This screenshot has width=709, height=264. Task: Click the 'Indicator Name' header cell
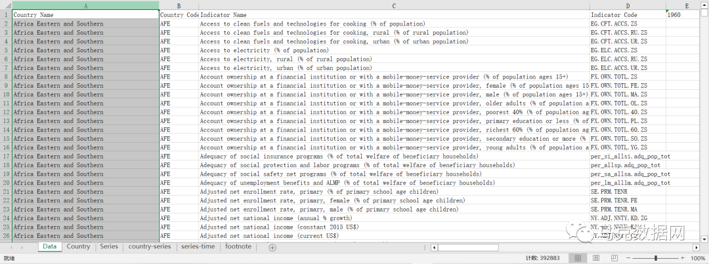(394, 15)
